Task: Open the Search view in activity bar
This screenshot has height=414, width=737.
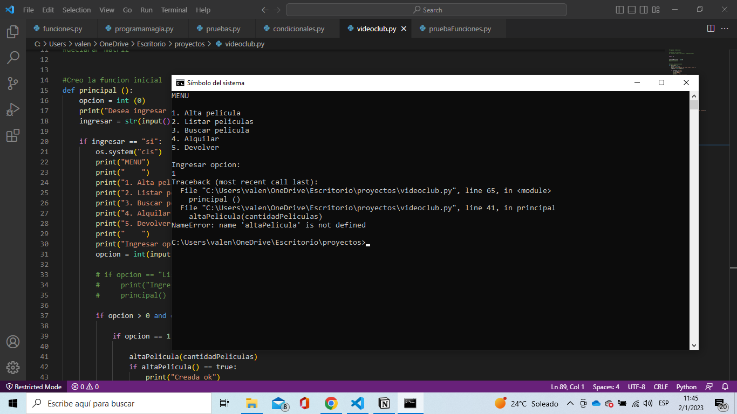Action: click(x=13, y=58)
